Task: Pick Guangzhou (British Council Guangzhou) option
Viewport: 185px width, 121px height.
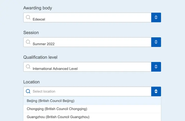Action: click(x=92, y=117)
